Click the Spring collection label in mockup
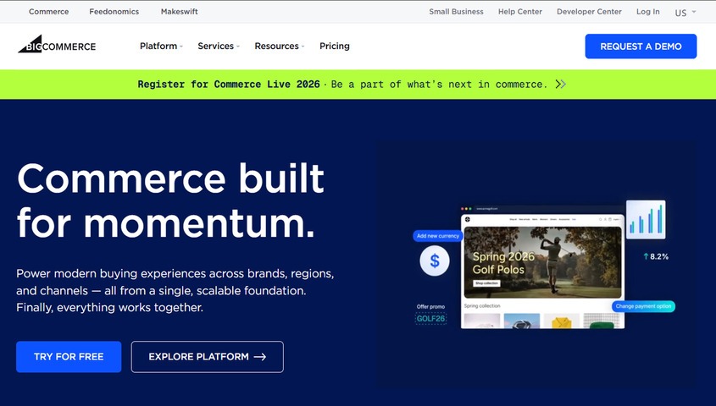The image size is (716, 406). coord(482,305)
